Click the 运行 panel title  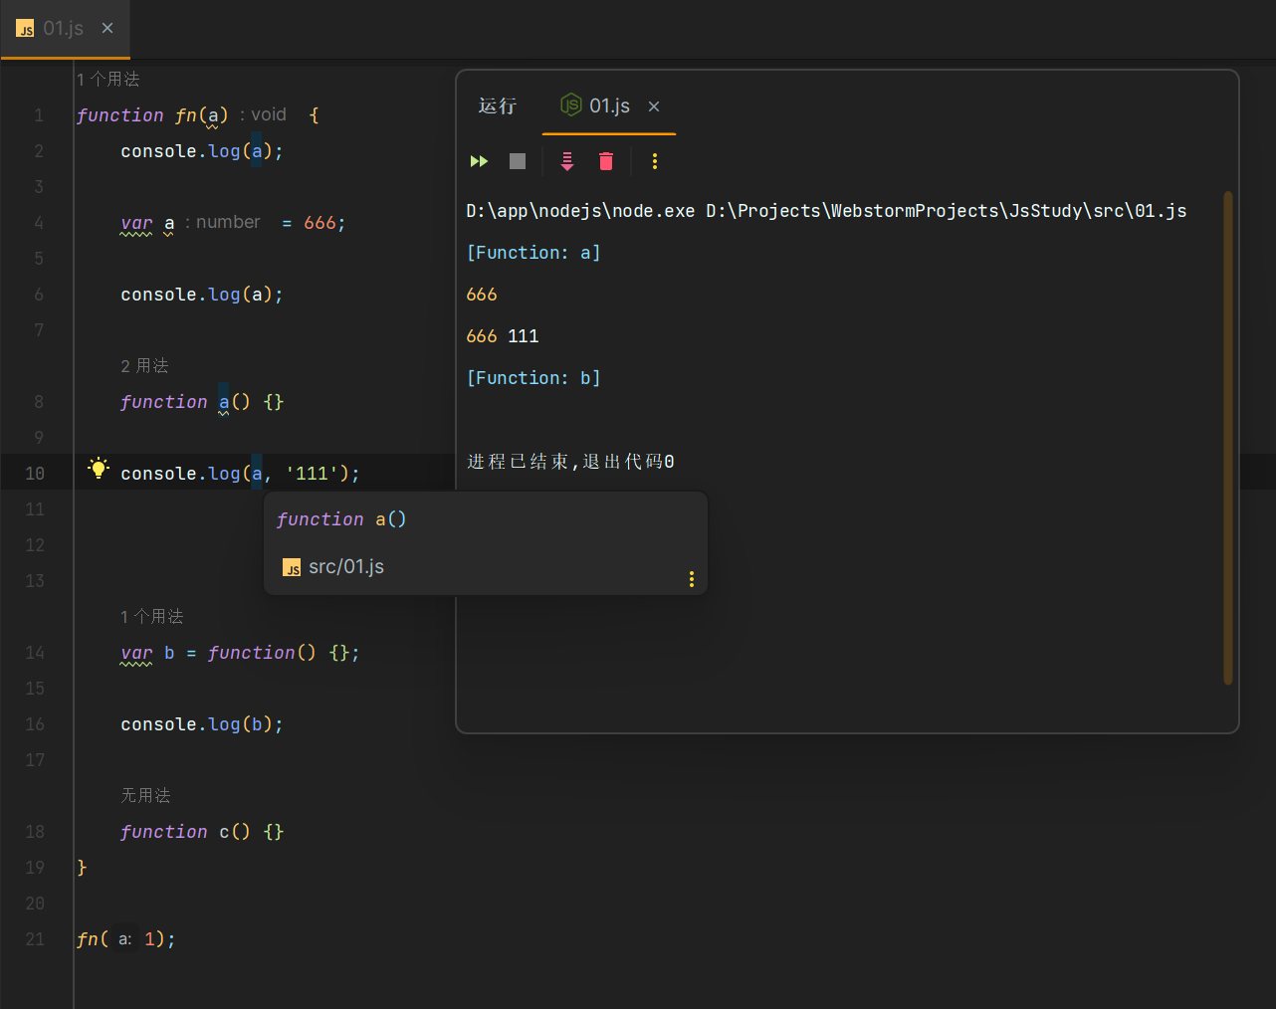point(497,106)
